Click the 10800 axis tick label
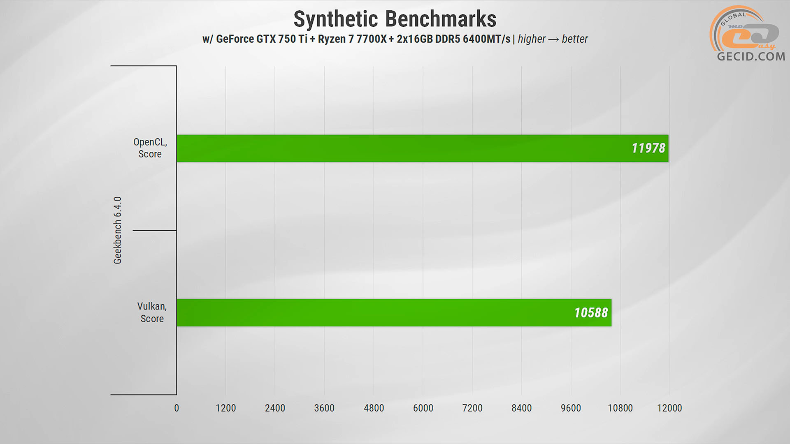The width and height of the screenshot is (790, 444). click(620, 408)
